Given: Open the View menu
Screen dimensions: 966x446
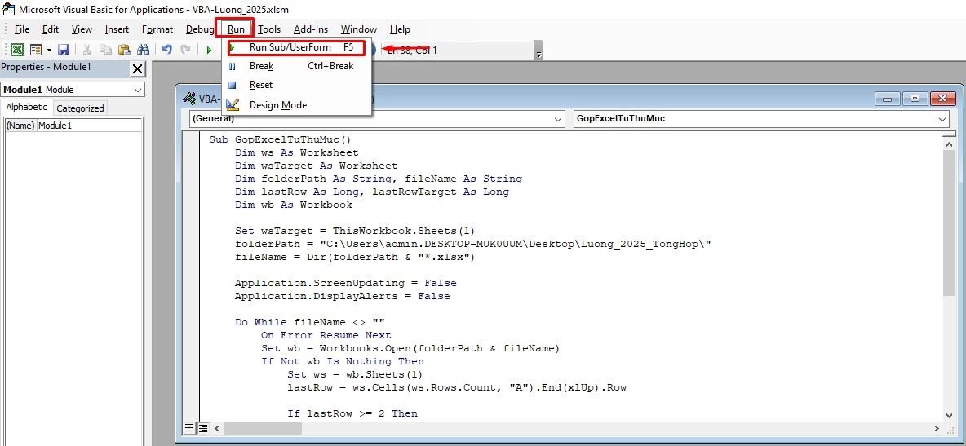Looking at the screenshot, I should coord(82,29).
